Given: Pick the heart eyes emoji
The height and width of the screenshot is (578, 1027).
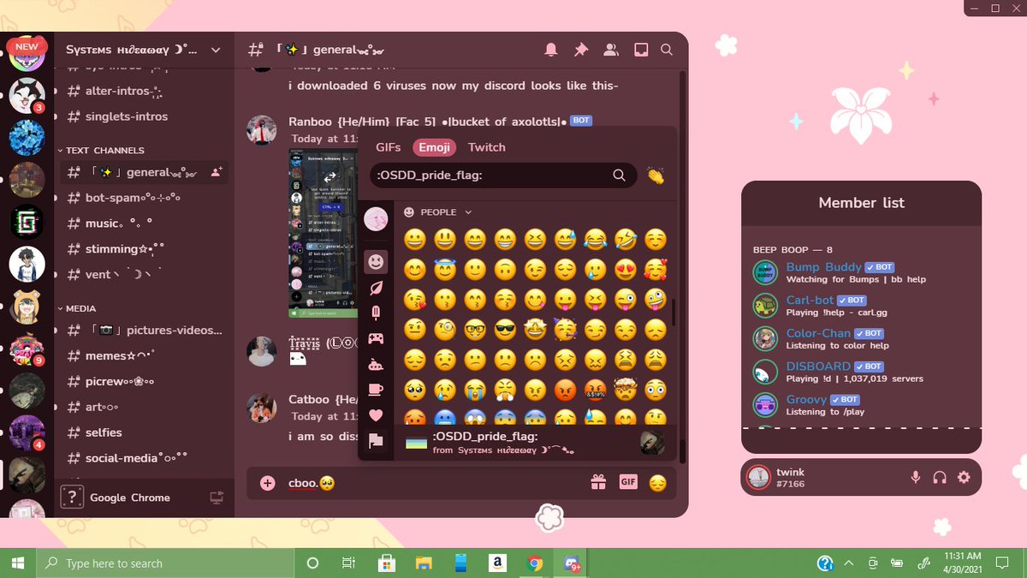Looking at the screenshot, I should click(626, 270).
